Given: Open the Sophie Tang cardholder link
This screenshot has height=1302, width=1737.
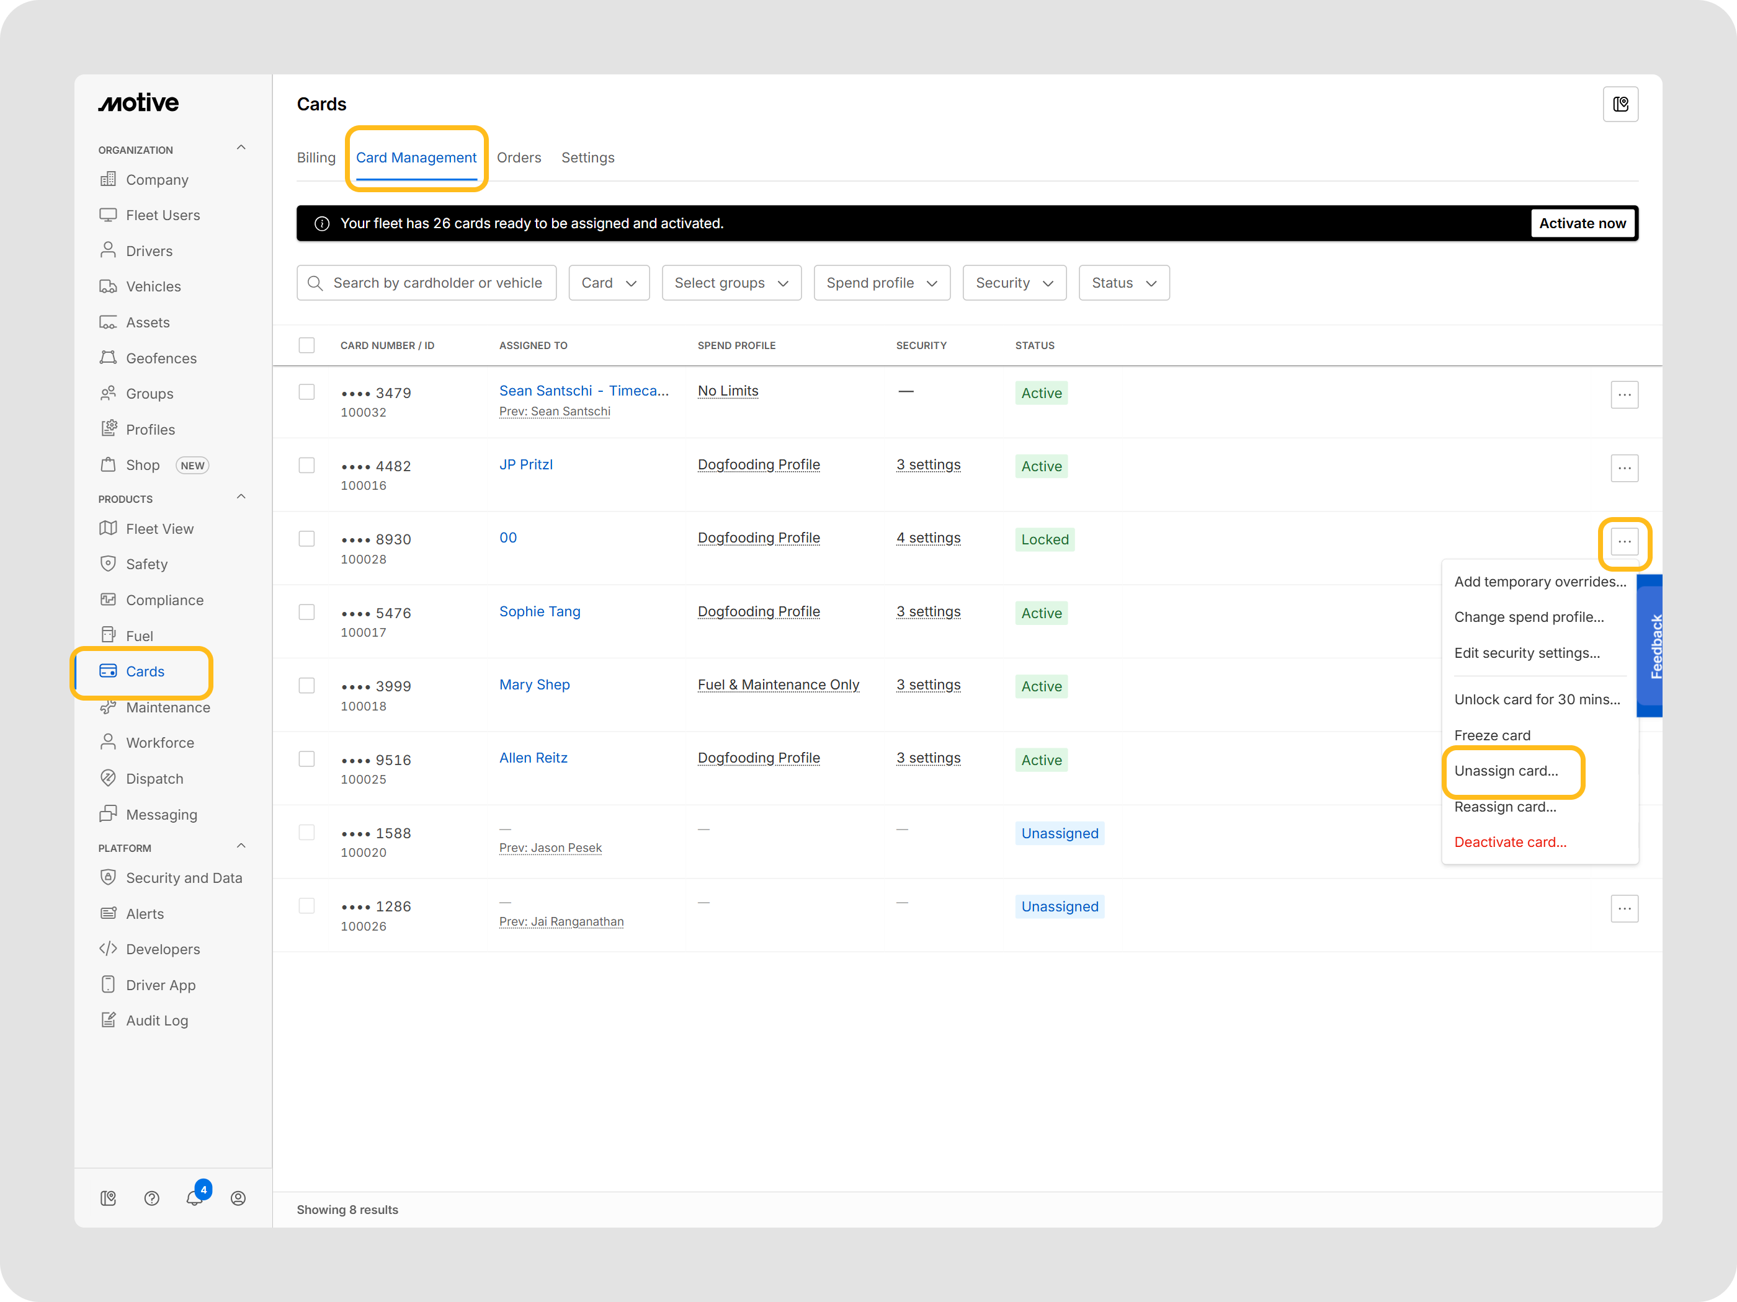Looking at the screenshot, I should (x=540, y=611).
